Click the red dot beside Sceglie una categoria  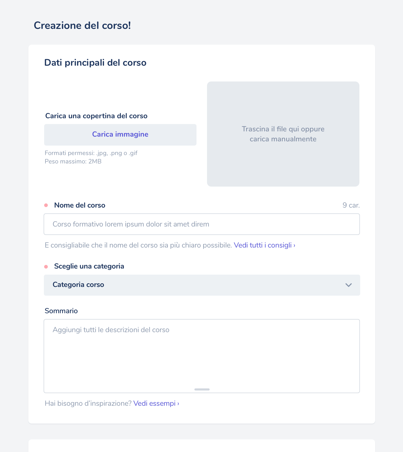[x=46, y=267]
